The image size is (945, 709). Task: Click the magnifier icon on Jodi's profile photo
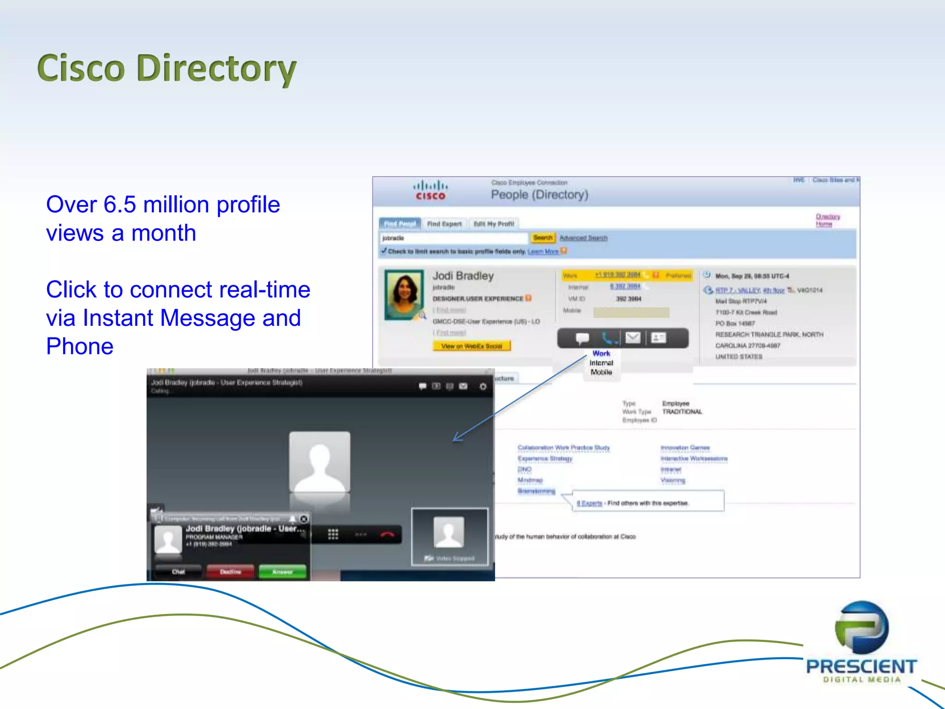pos(422,316)
